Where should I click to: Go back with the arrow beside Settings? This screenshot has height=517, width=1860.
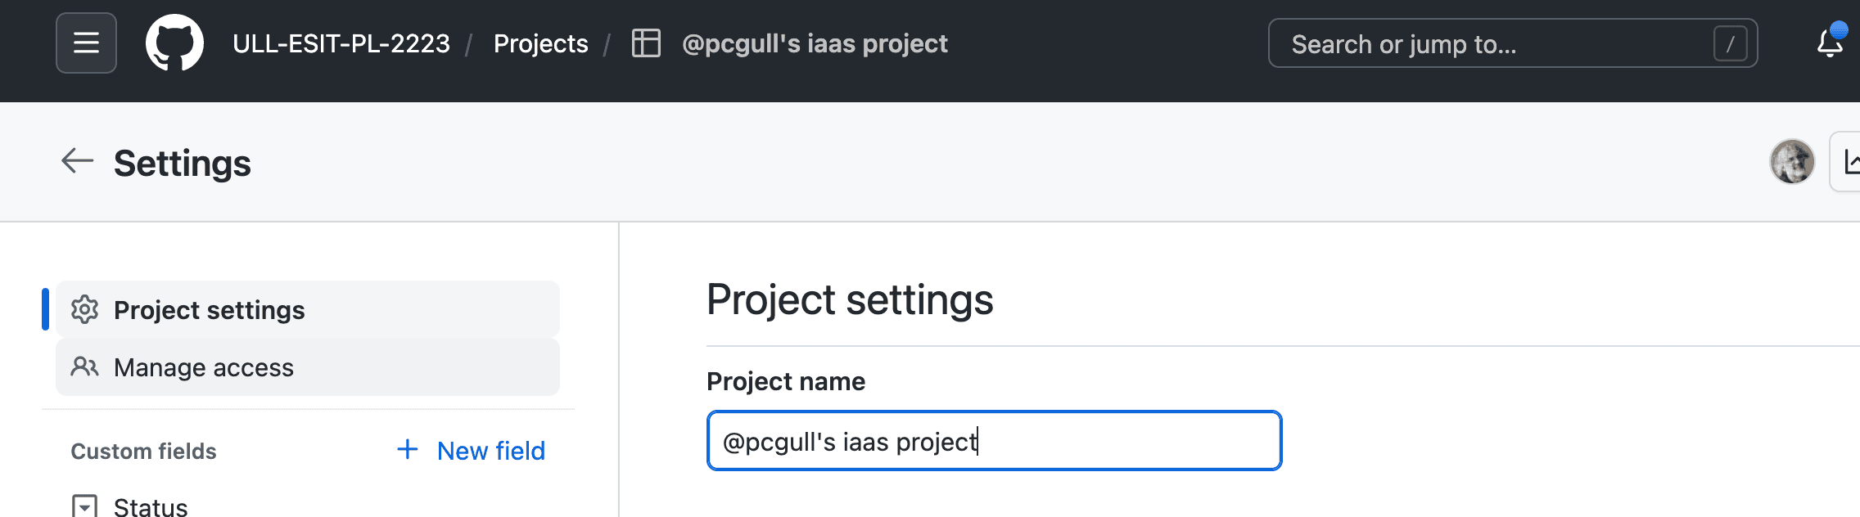coord(78,161)
